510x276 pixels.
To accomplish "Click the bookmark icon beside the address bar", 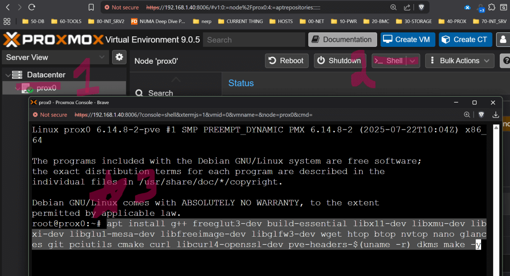I will [x=91, y=7].
